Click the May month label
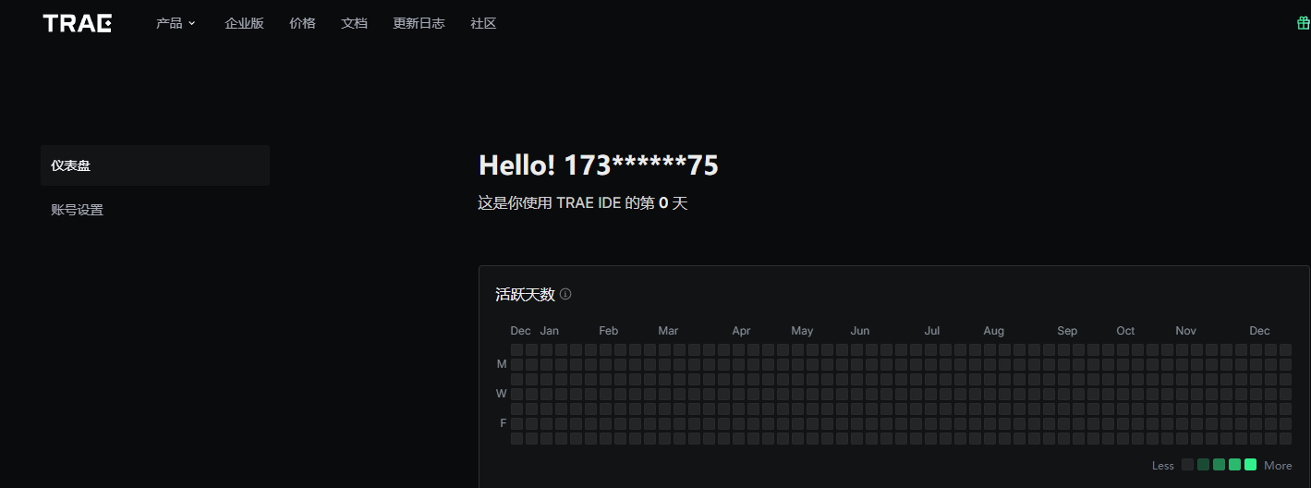Image resolution: width=1311 pixels, height=488 pixels. (x=802, y=331)
